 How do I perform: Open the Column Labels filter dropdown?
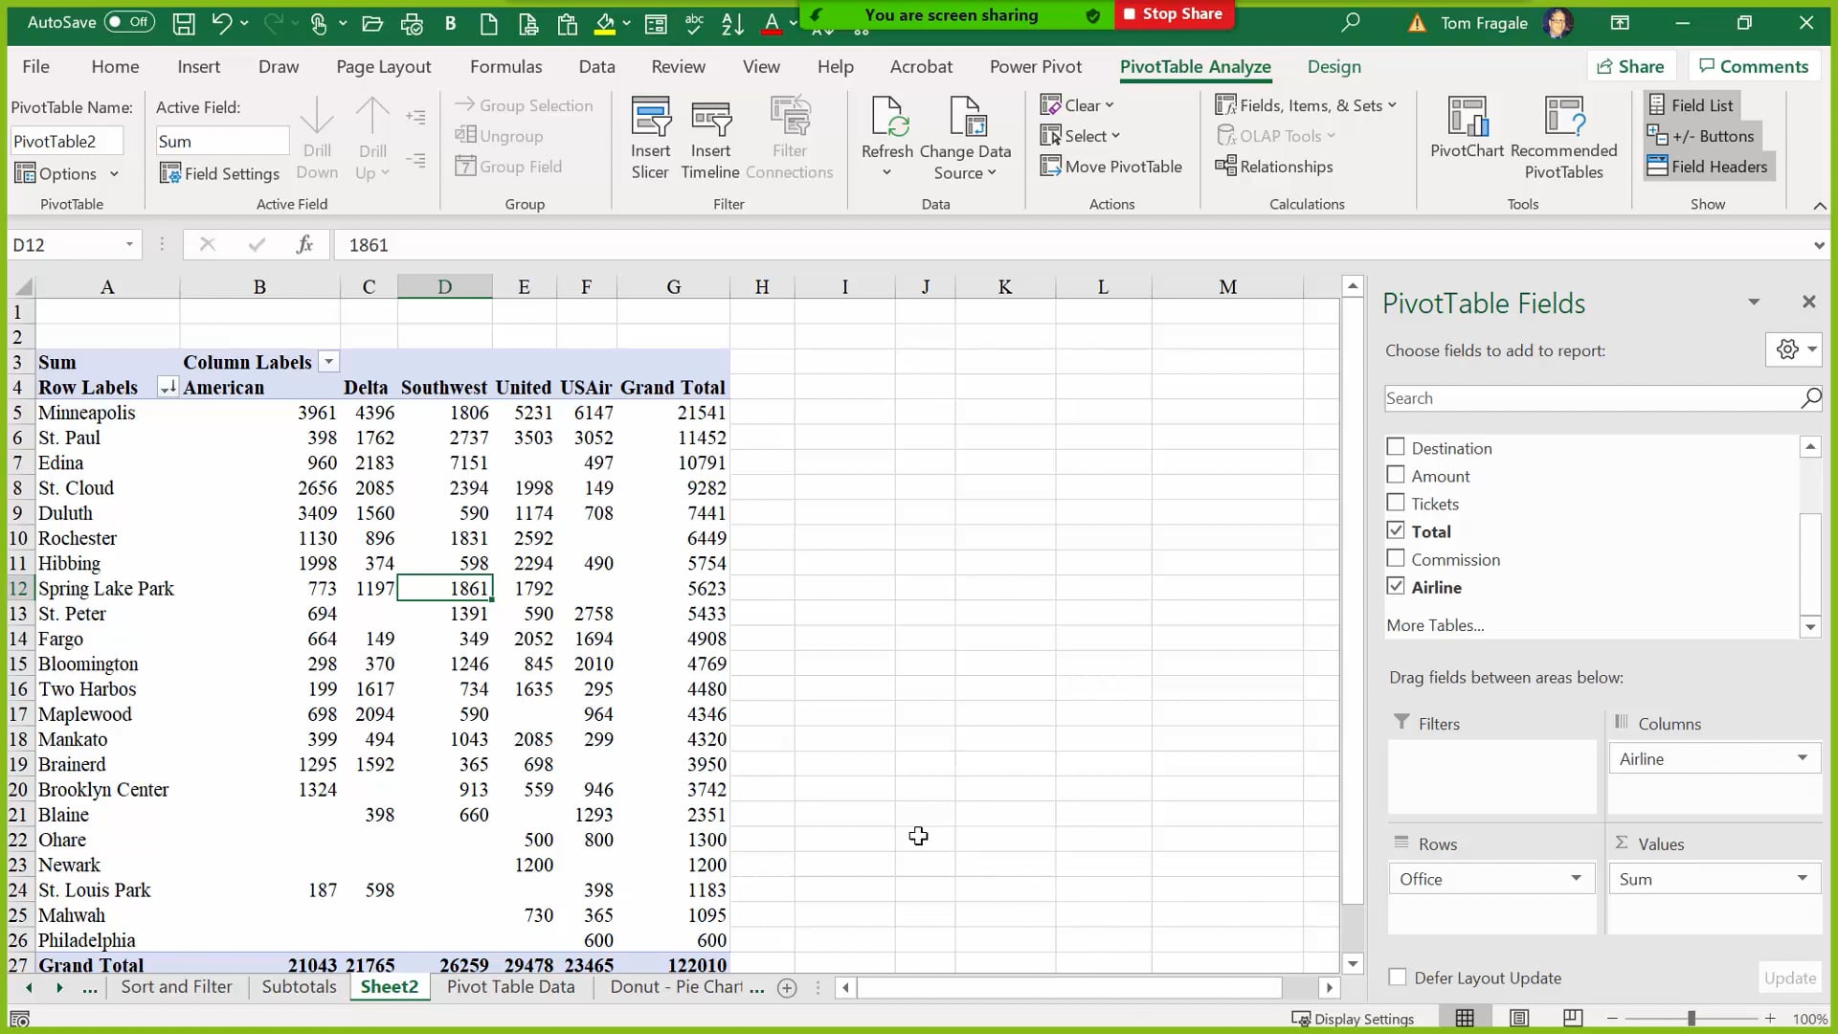328,361
